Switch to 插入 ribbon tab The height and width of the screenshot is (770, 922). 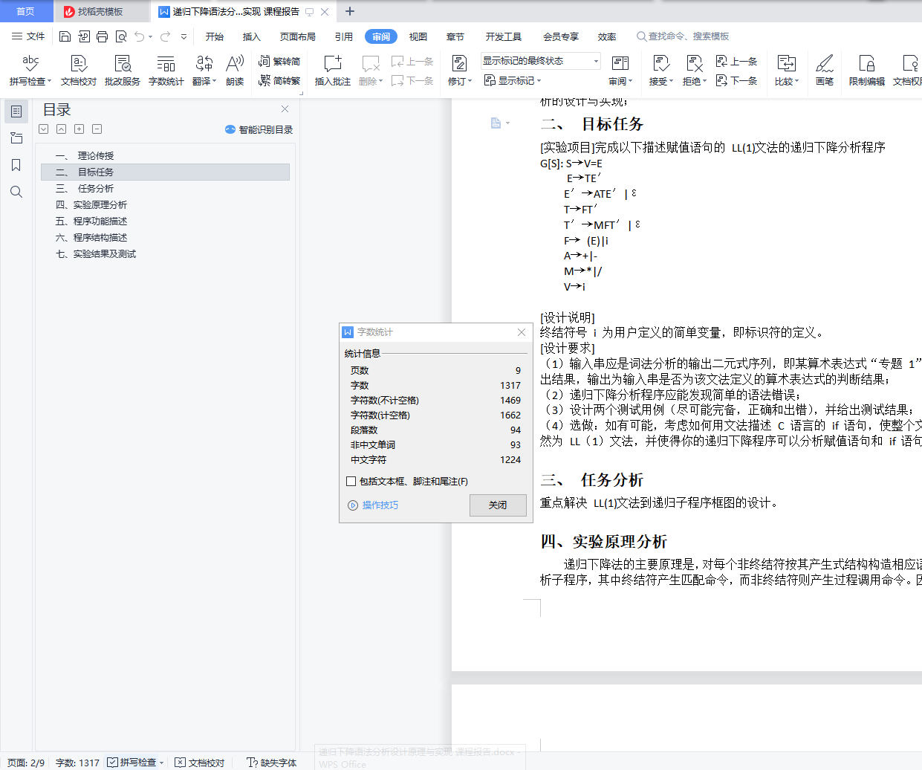(x=252, y=36)
